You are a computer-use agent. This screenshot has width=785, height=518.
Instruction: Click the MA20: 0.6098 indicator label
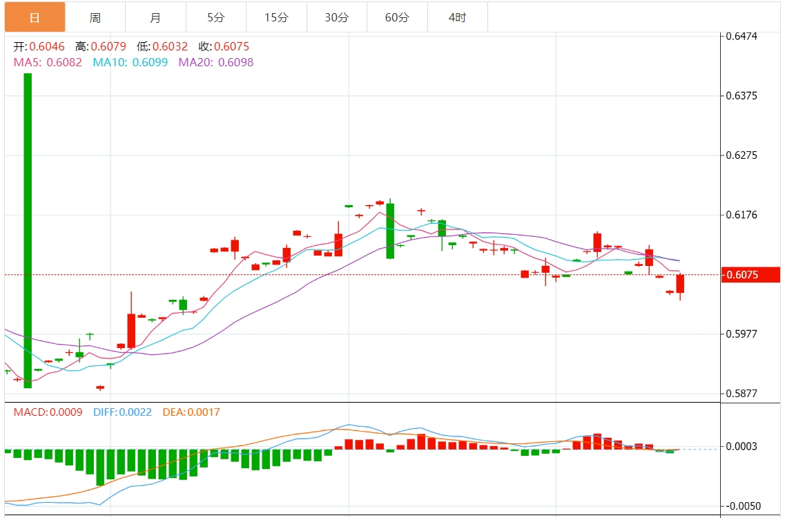click(216, 62)
